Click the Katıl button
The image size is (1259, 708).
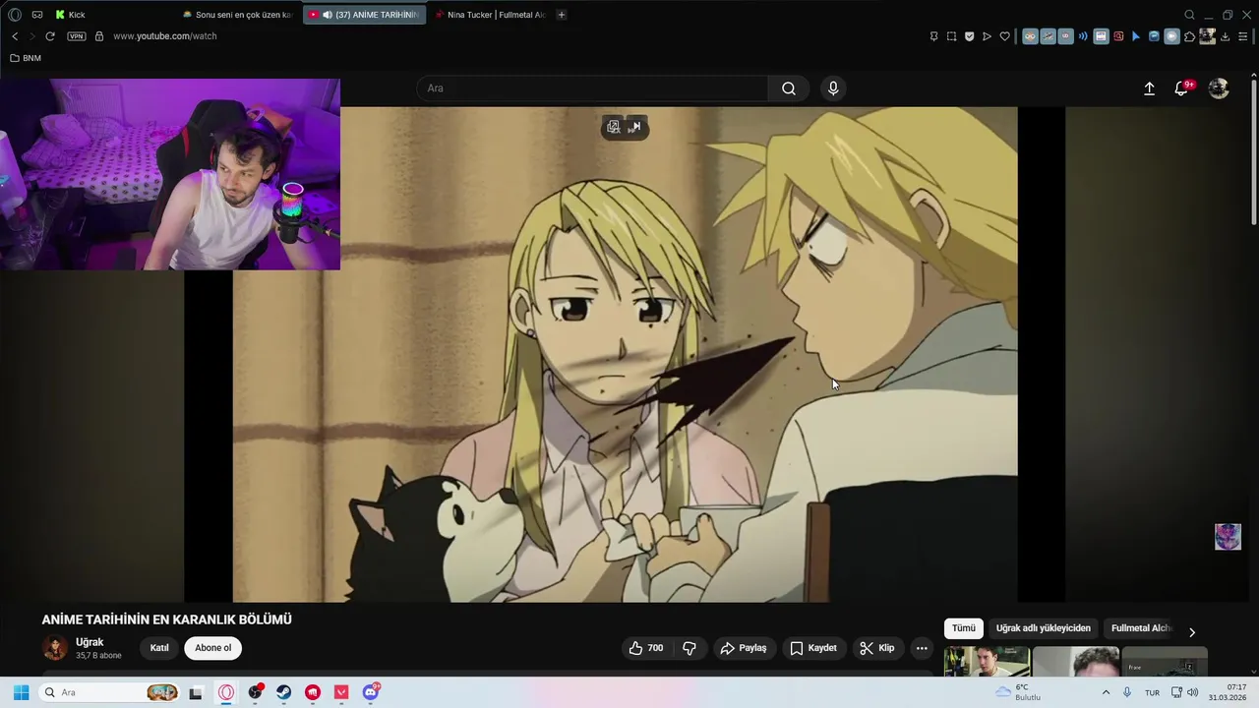(159, 648)
